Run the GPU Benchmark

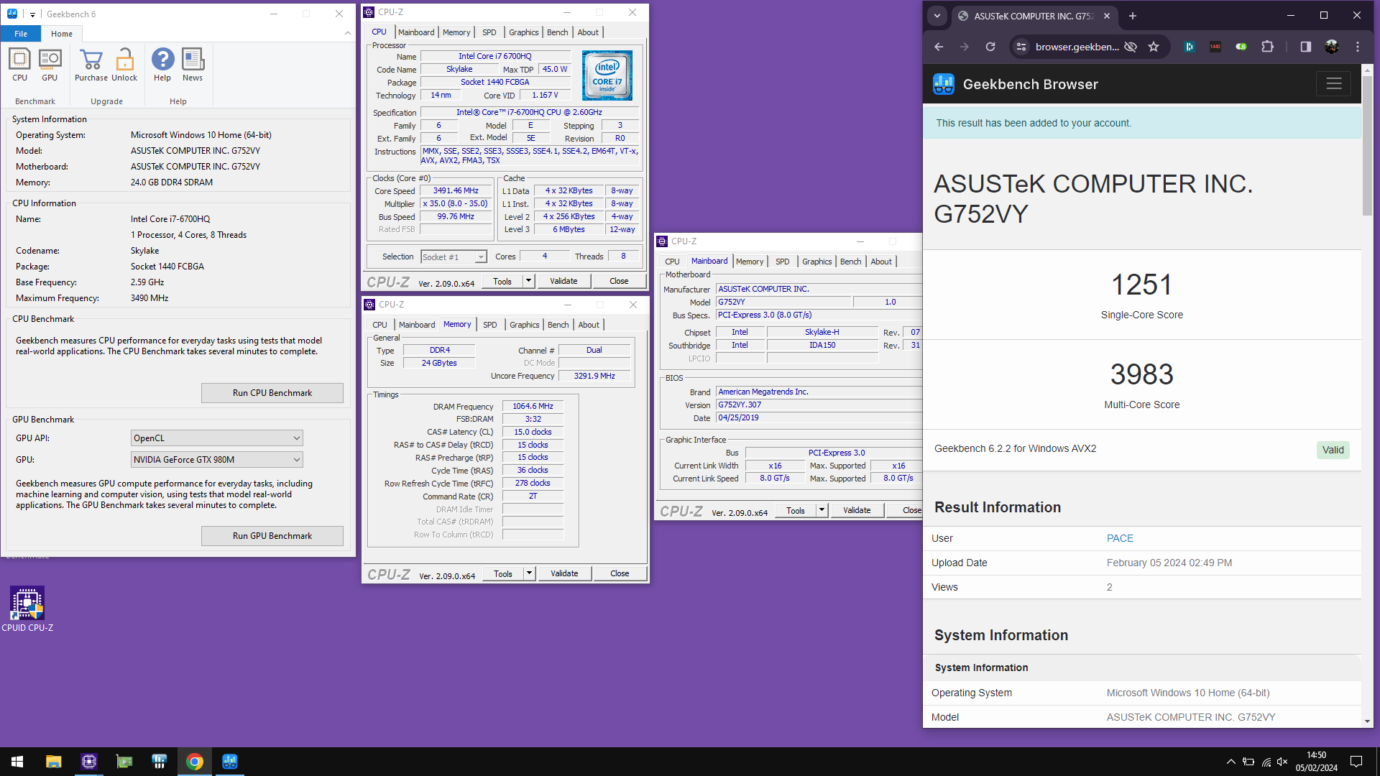[x=272, y=536]
